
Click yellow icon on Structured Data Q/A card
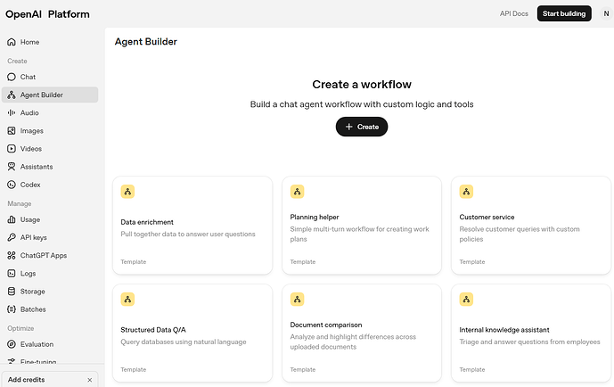127,300
